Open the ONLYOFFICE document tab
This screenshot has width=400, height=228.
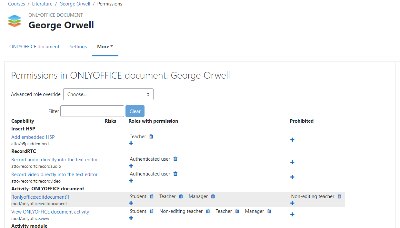pyautogui.click(x=34, y=47)
